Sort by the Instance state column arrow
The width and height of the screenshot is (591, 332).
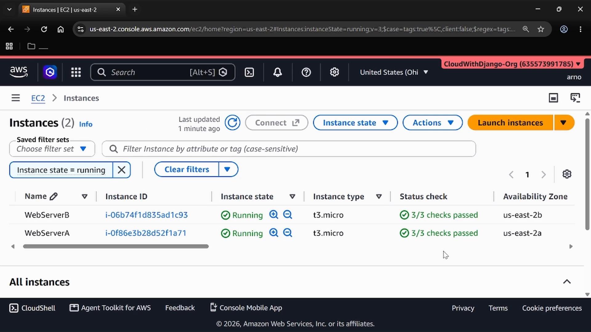[292, 196]
